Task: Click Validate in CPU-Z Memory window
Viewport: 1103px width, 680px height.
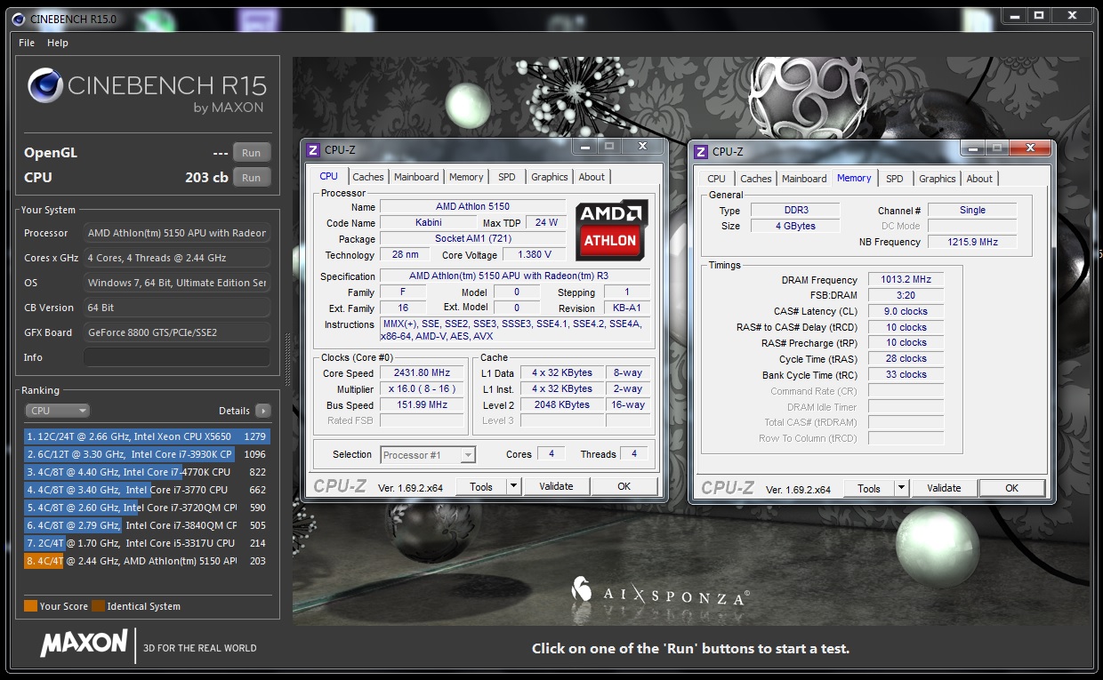Action: click(944, 488)
